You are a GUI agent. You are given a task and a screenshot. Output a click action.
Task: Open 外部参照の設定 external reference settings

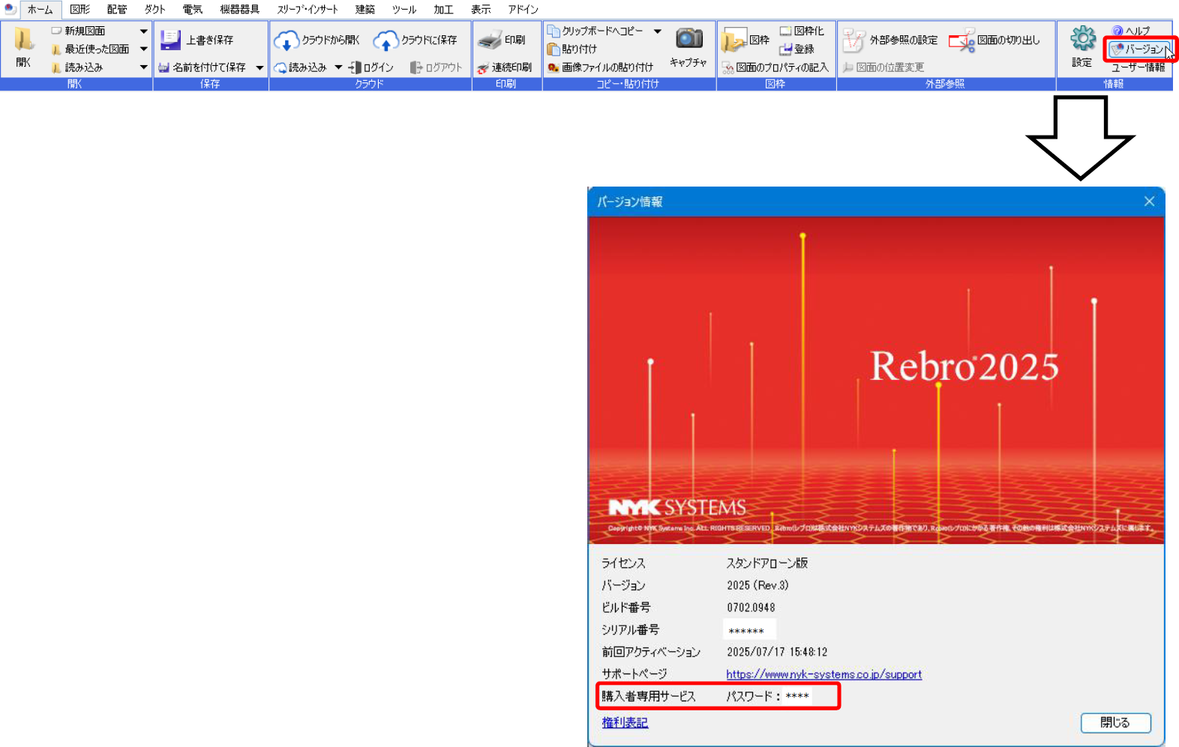click(890, 40)
